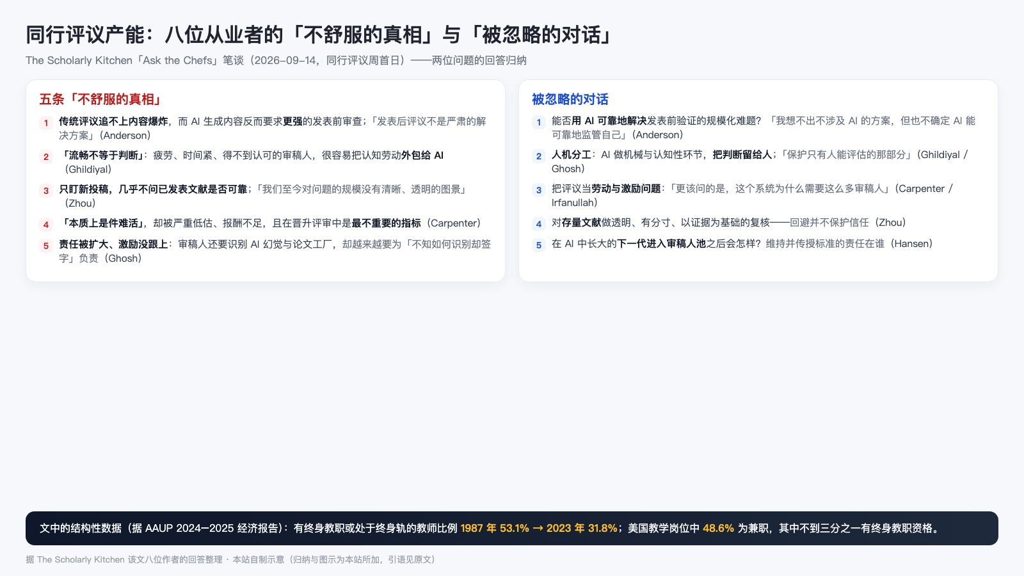Click the bold text 人机分工
The image size is (1024, 576).
click(x=572, y=154)
